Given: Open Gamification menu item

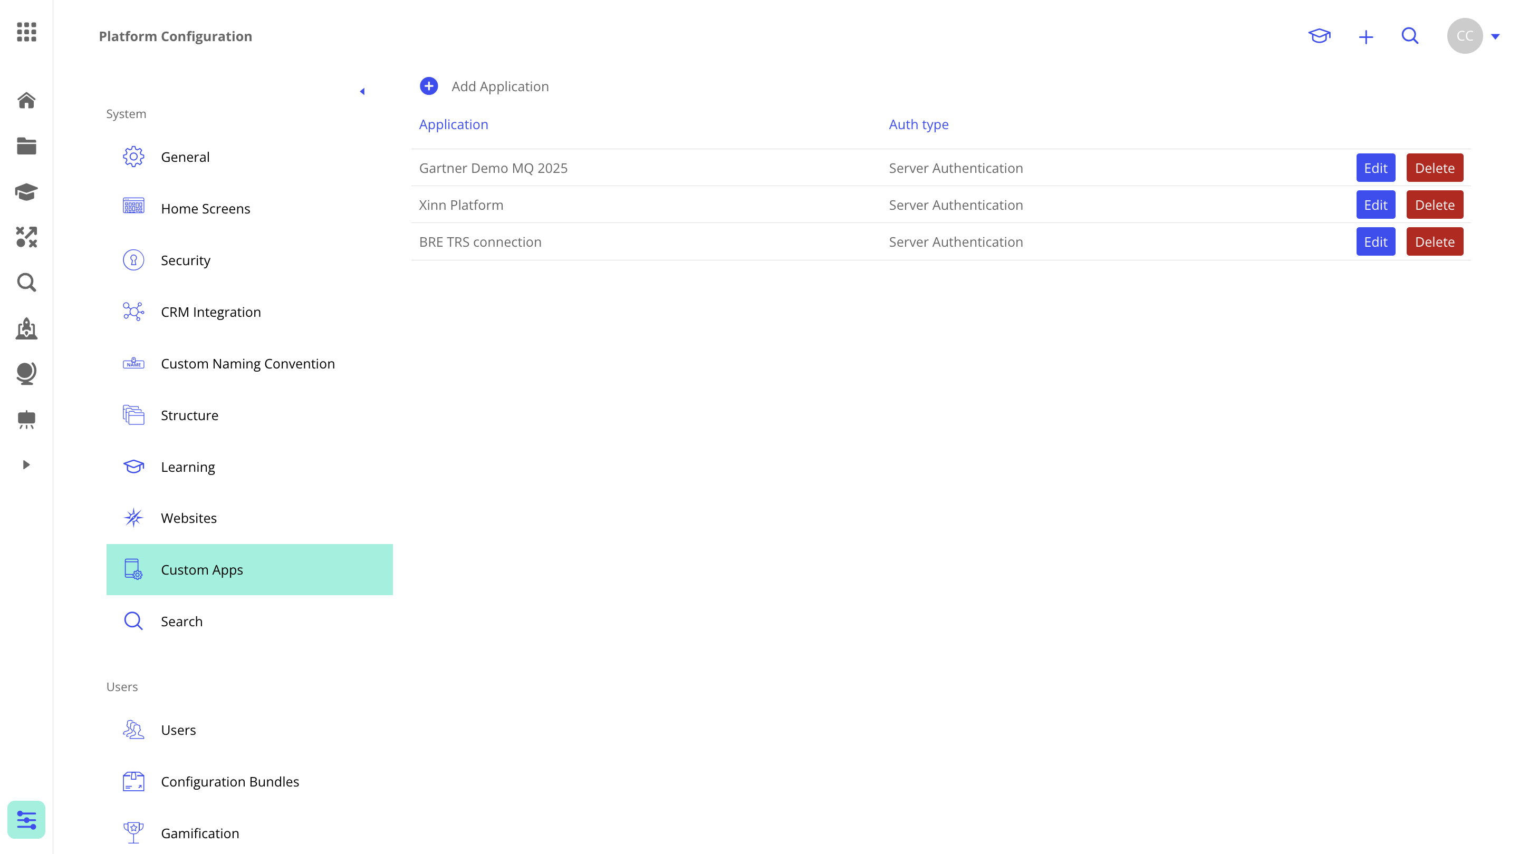Looking at the screenshot, I should 249,833.
